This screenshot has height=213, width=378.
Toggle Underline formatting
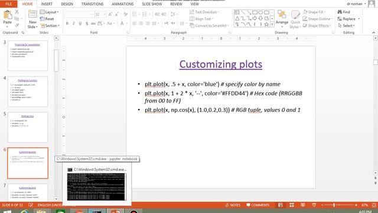pyautogui.click(x=80, y=23)
